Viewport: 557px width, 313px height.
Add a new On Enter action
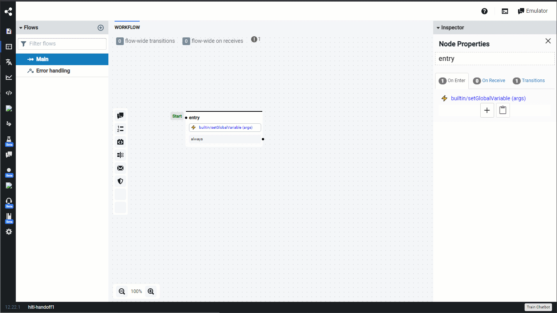click(487, 110)
